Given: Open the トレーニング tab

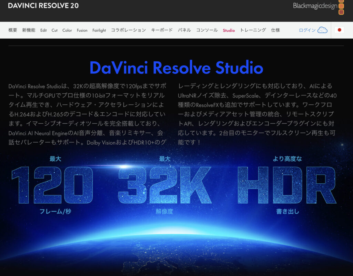Looking at the screenshot, I should point(253,30).
